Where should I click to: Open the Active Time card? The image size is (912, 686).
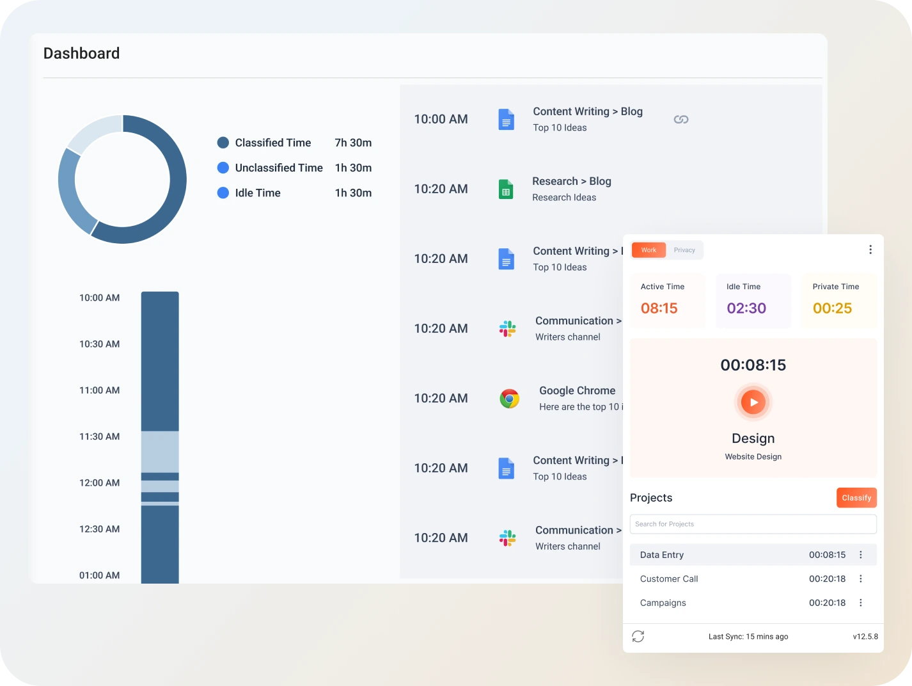667,301
